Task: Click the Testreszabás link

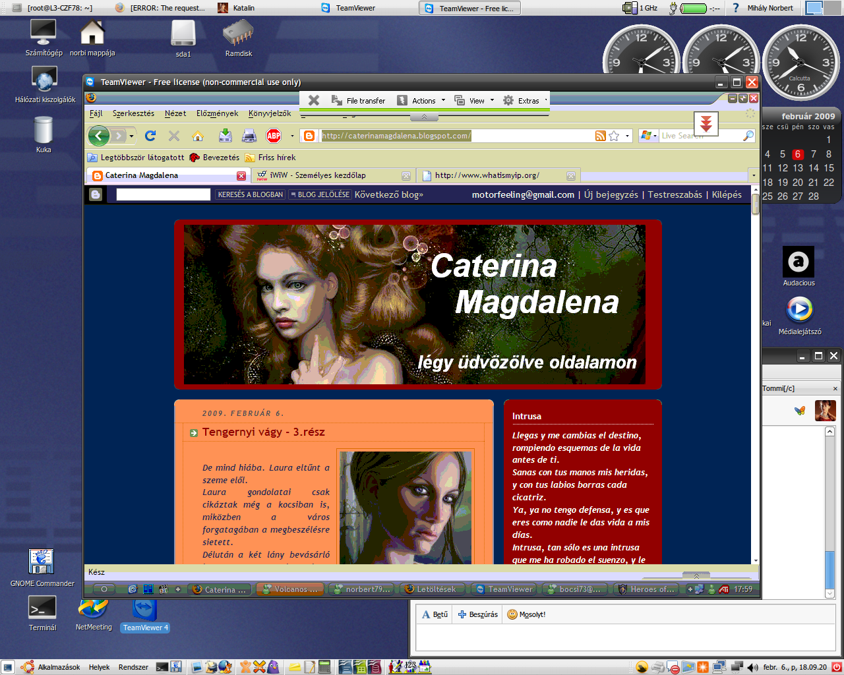Action: 675,194
